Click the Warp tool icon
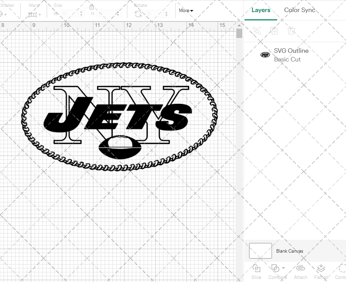The image size is (346, 282). click(x=33, y=14)
